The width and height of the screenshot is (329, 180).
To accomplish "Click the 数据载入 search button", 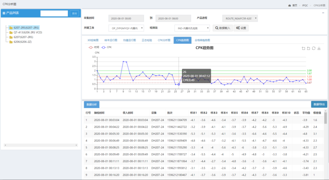I will [x=223, y=28].
